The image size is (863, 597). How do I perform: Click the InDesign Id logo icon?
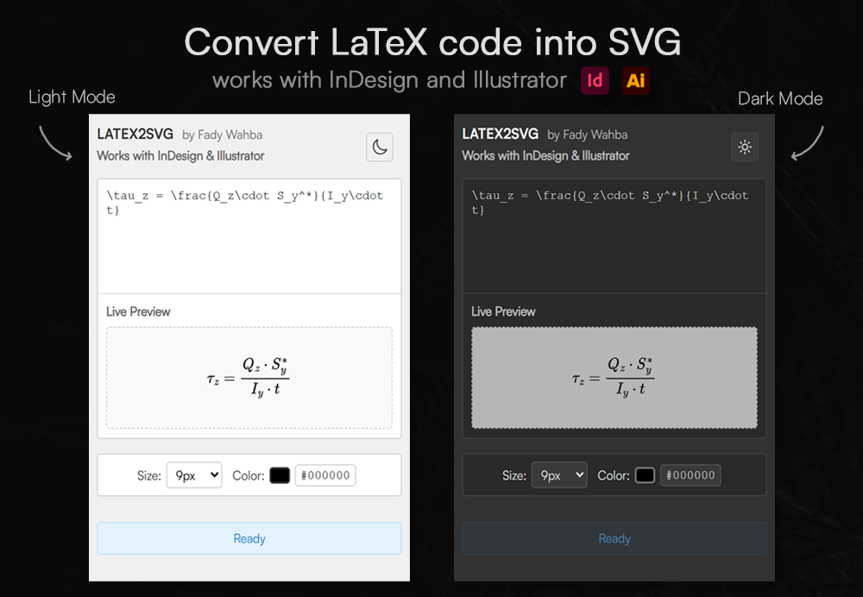click(x=595, y=80)
